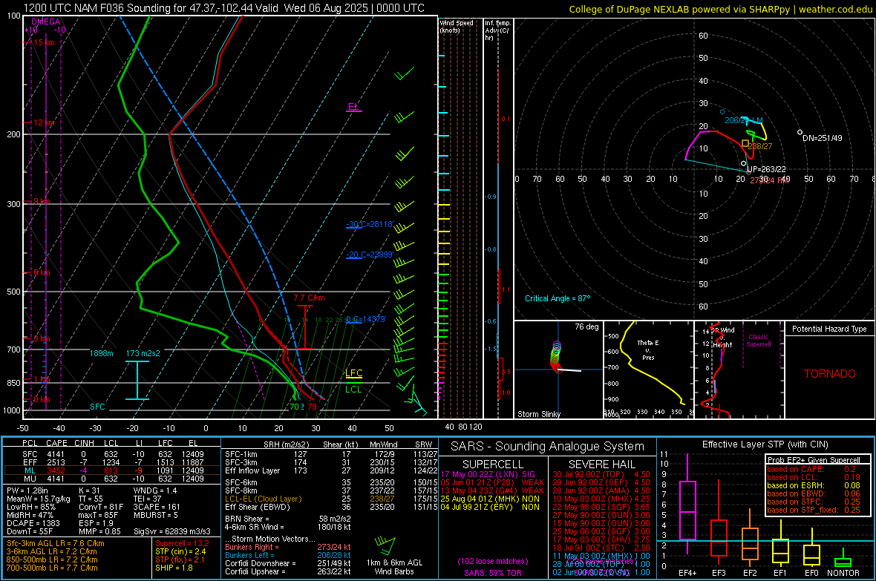Select the green LCL level label
Screen dimensions: 876x581
(353, 390)
